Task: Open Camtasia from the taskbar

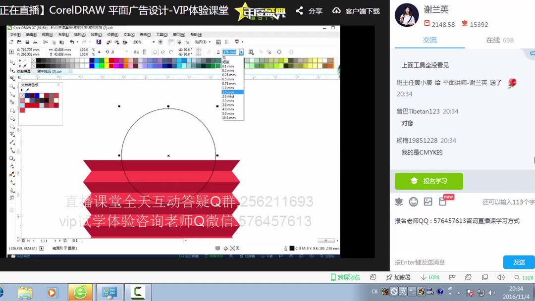Action: pyautogui.click(x=137, y=292)
